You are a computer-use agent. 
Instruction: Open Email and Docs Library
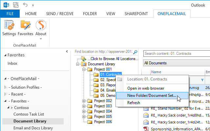click(x=33, y=128)
